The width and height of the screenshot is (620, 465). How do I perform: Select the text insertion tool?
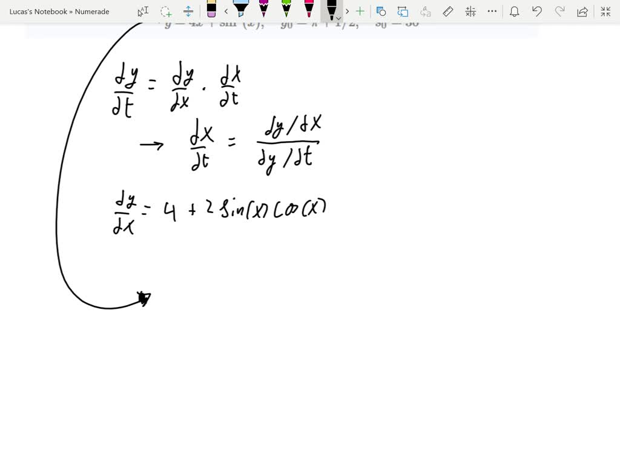[x=142, y=10]
